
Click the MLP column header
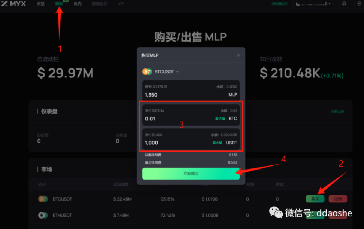pyautogui.click(x=42, y=184)
